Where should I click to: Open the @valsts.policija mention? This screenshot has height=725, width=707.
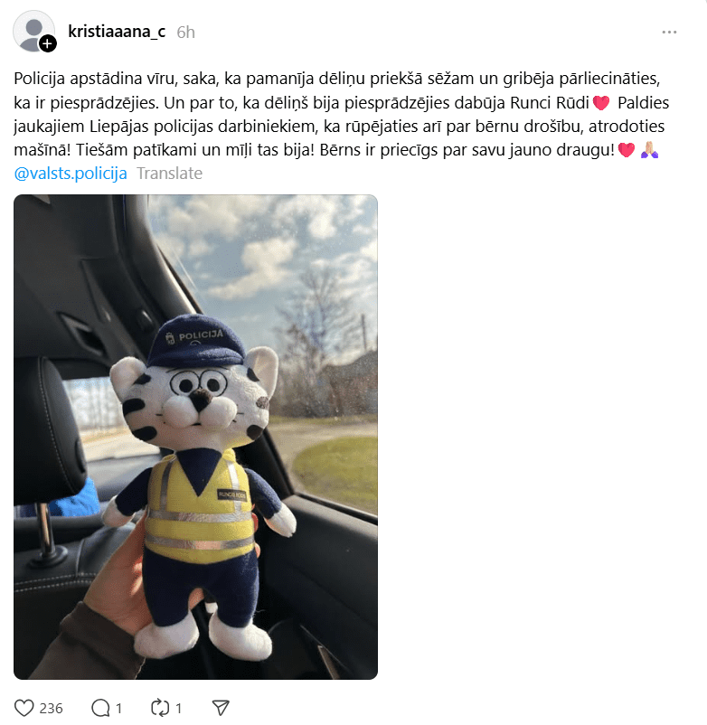(x=71, y=174)
